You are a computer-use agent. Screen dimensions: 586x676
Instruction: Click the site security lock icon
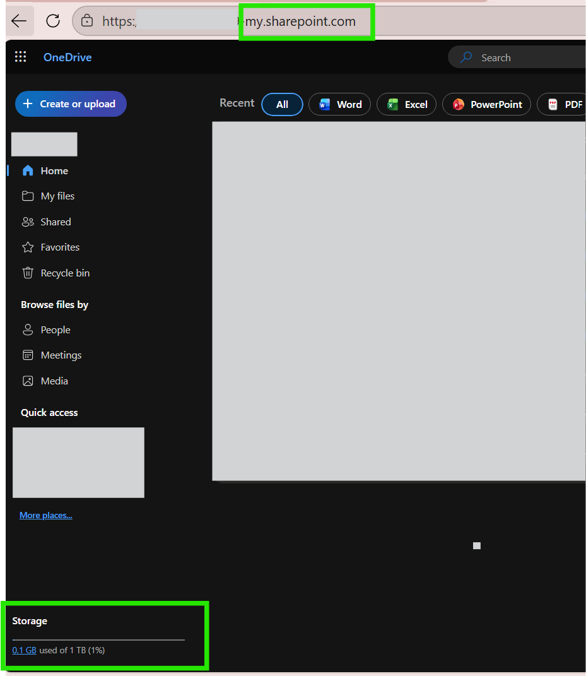(87, 20)
